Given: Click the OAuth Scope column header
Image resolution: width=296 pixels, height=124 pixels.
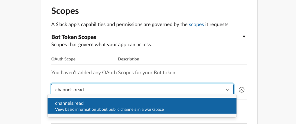Looking at the screenshot, I should tap(63, 59).
